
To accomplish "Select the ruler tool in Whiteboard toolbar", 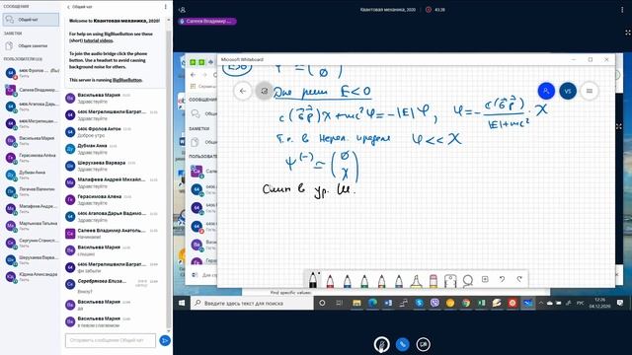I will 450,280.
